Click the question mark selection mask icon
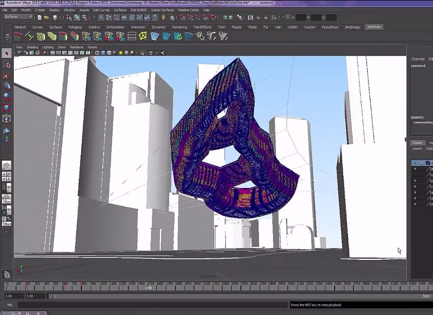 [x=155, y=17]
